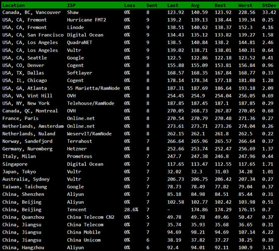The width and height of the screenshot is (279, 251).
Task: Click the Worst column header
Action: (x=245, y=5)
